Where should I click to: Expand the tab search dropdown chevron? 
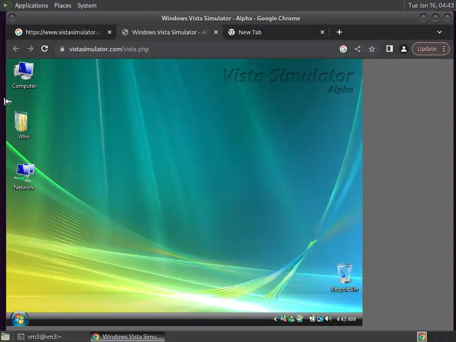coord(440,32)
